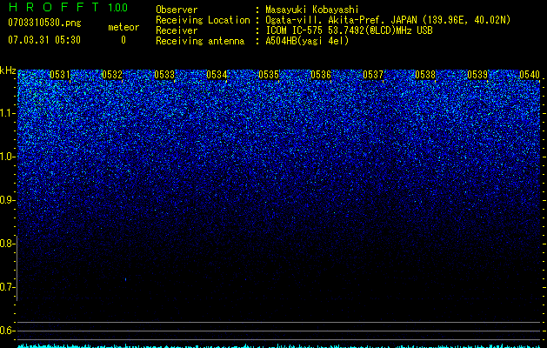Screen dimensions: 547x348
Task: Click the kHz axis unit label
Action: click(8, 70)
